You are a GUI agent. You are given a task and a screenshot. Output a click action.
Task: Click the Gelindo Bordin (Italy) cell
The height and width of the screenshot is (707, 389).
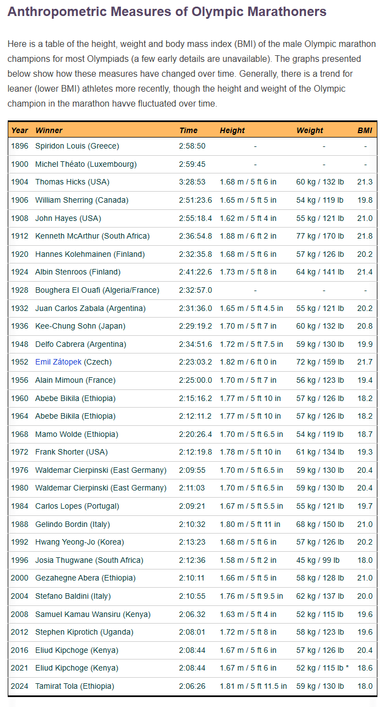pos(73,524)
